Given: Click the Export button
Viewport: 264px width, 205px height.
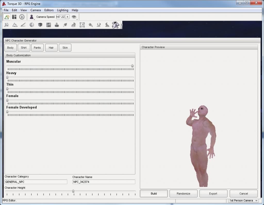Looking at the screenshot, I should (x=213, y=193).
